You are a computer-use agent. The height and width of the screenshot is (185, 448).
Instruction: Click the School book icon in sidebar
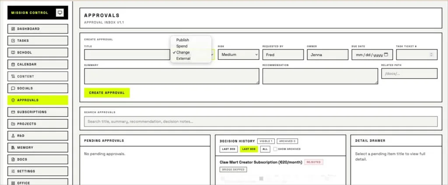[x=13, y=52]
